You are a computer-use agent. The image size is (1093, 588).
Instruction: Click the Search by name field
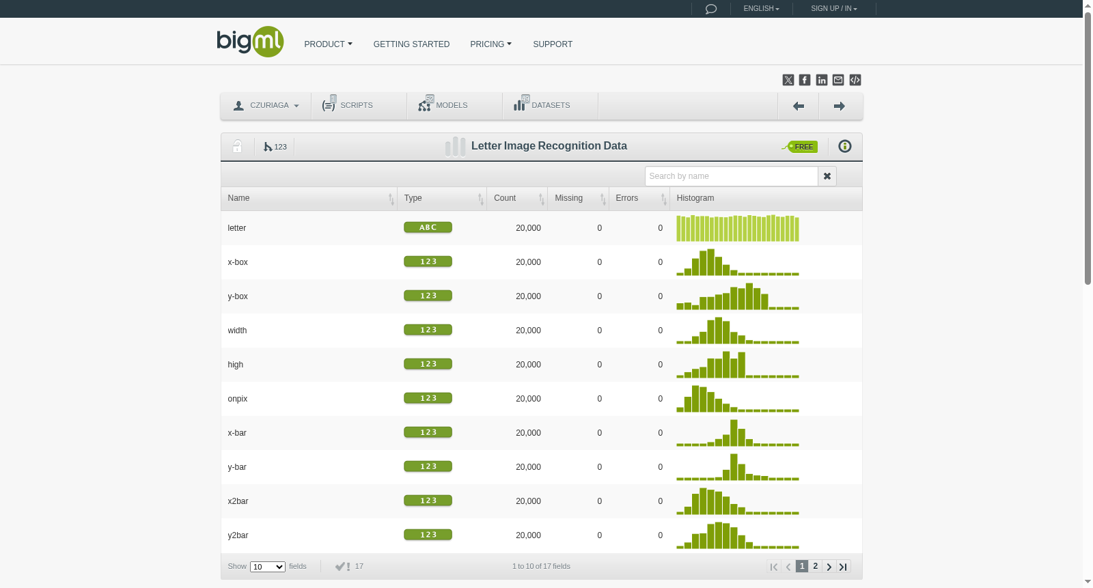click(x=732, y=176)
